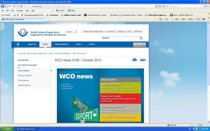
Task: Open the recent pages dropdown arrow
Action: point(10,6)
